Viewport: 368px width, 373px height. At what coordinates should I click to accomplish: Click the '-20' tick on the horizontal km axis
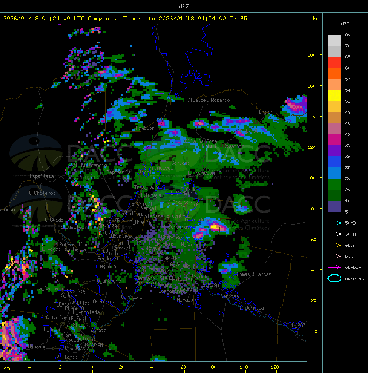60,367
